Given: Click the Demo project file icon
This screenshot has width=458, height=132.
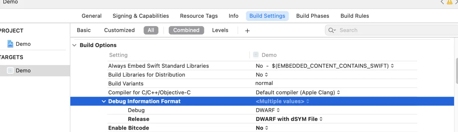Looking at the screenshot, I should (10, 44).
